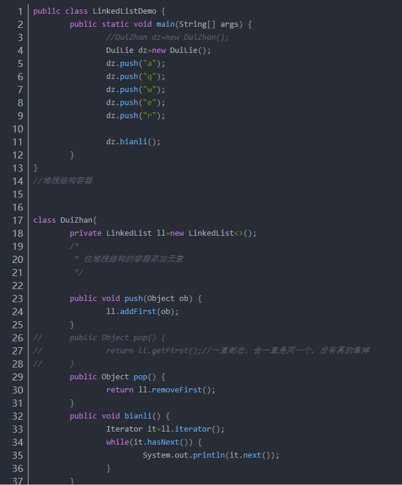The image size is (402, 485).
Task: Click ll.addFirst(ob); on line 24
Action: click(x=142, y=312)
